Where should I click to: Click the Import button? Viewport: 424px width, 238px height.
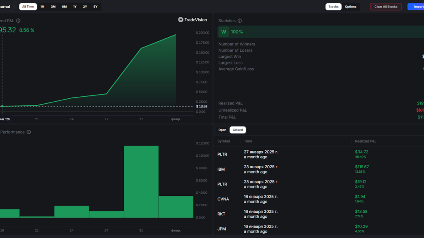[x=419, y=7]
